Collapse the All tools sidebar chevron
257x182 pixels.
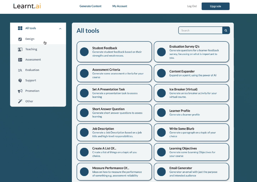[60, 29]
